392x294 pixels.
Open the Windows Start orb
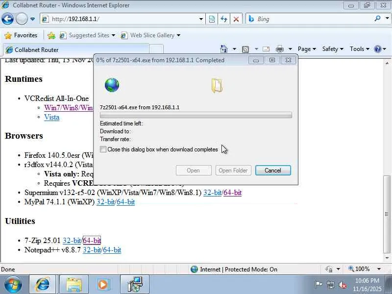coord(13,285)
